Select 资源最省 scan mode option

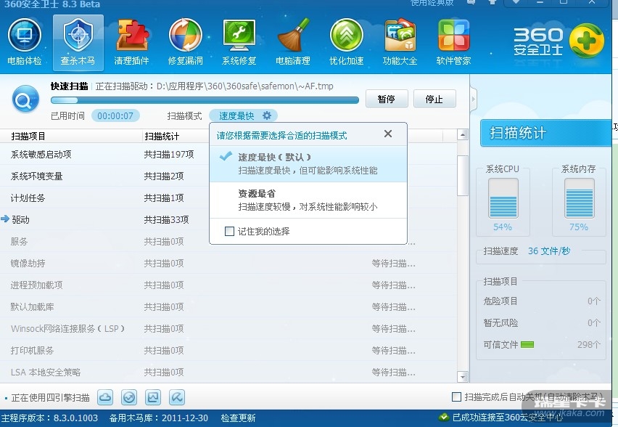coord(308,200)
